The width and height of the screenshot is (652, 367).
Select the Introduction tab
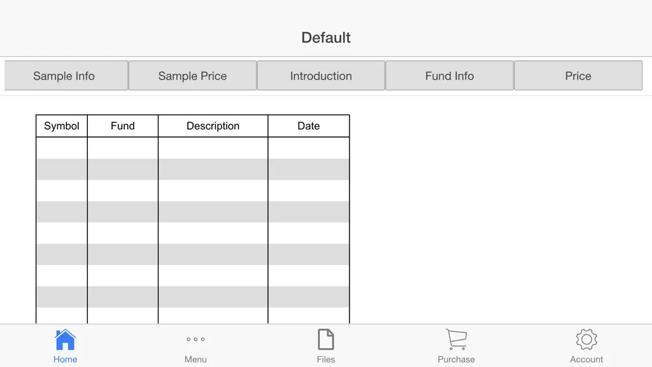[321, 76]
